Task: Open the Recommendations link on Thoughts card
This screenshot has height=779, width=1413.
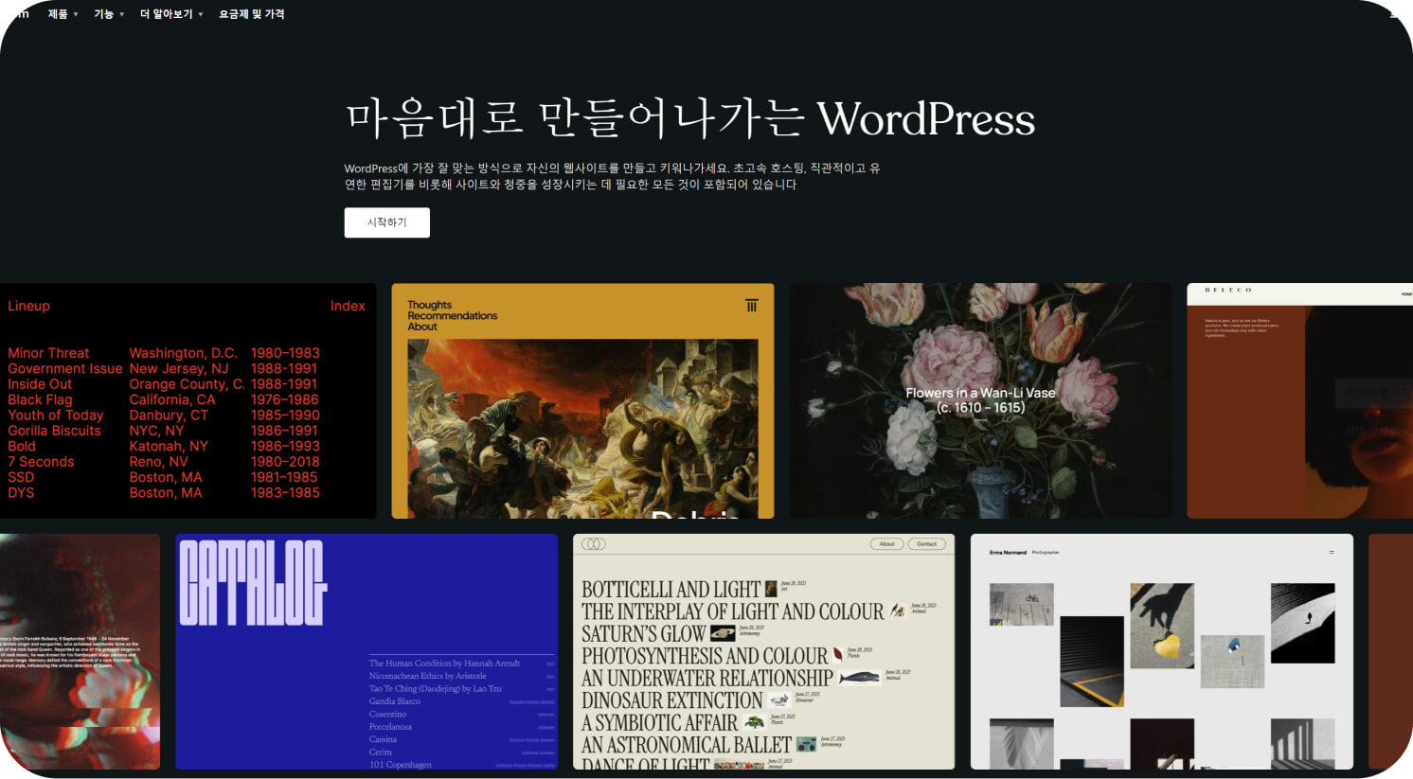Action: 452,316
